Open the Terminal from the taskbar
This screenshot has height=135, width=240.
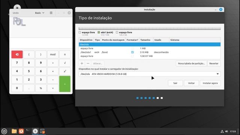pos(28,131)
